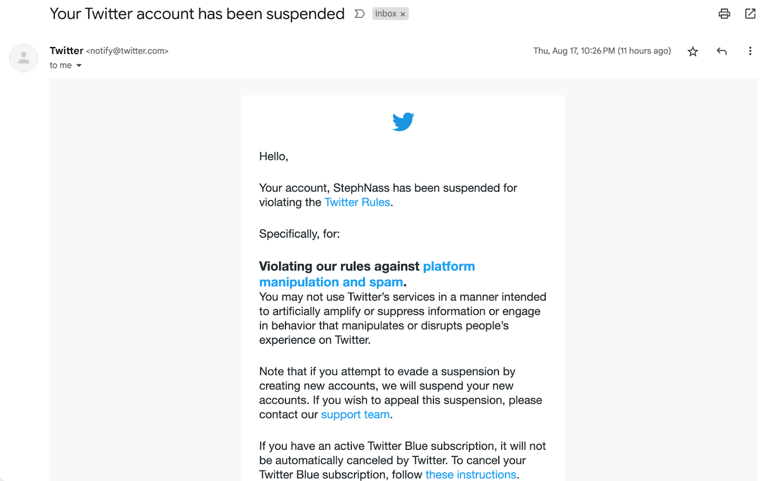Click the Thu, Aug 17 timestamp
Screen dimensions: 769x481
602,51
